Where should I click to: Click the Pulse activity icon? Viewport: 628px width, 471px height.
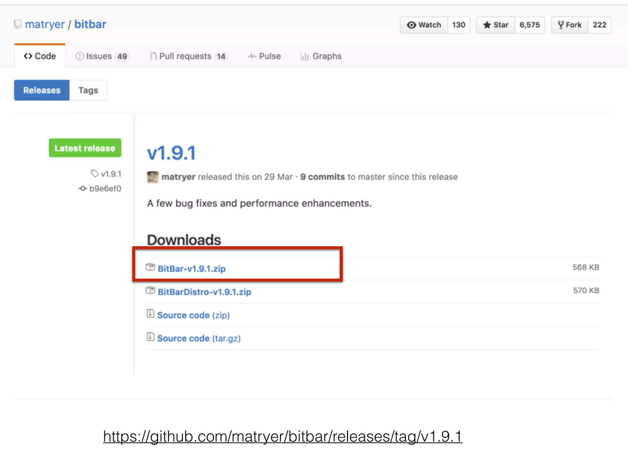point(252,56)
